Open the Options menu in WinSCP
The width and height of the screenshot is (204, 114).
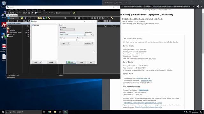(x=33, y=10)
